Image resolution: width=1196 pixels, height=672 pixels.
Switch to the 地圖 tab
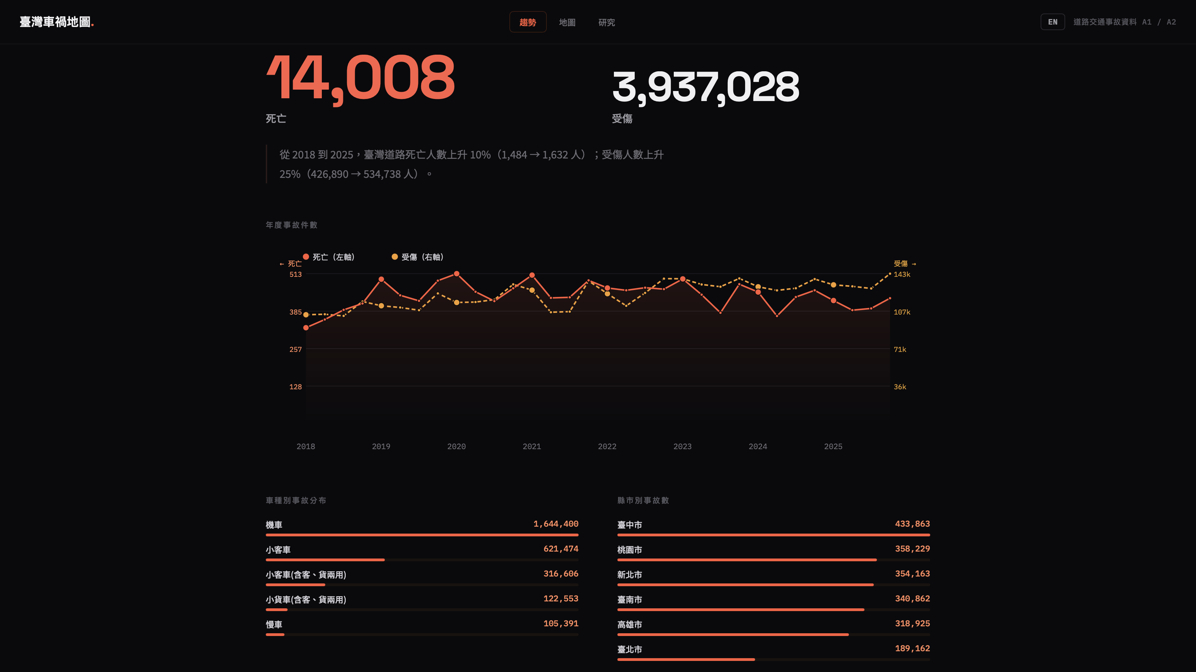(x=567, y=22)
